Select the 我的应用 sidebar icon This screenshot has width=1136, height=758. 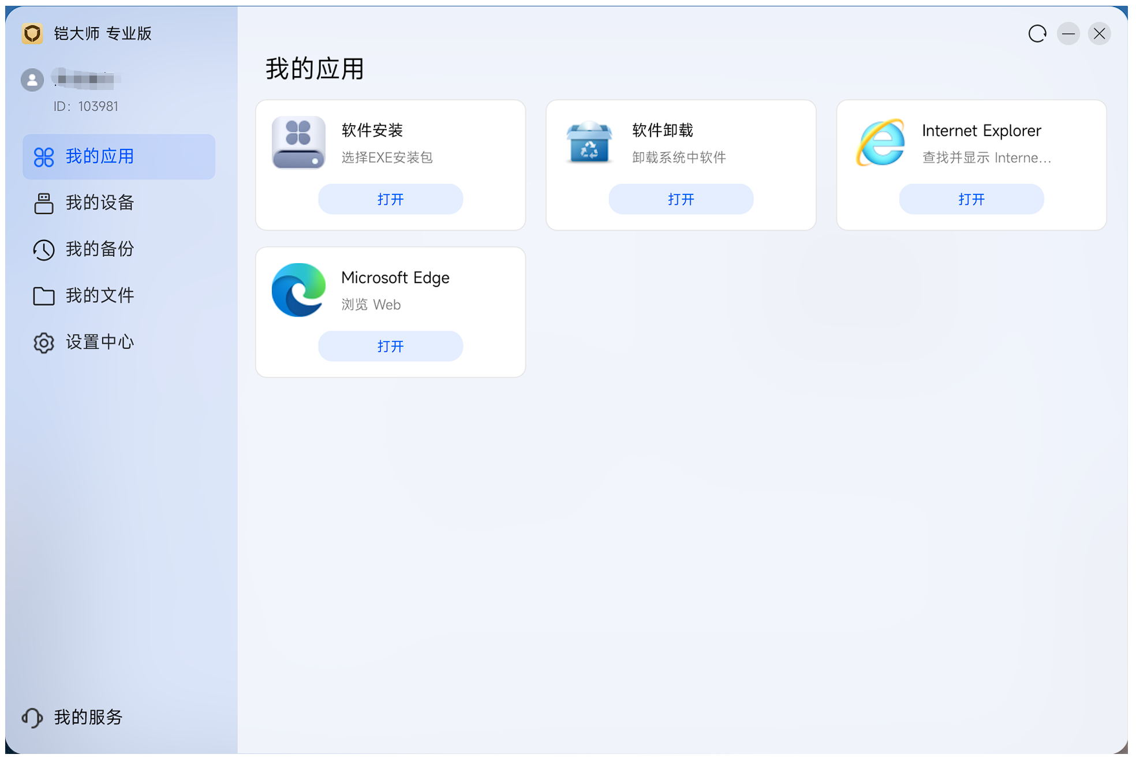tap(44, 157)
